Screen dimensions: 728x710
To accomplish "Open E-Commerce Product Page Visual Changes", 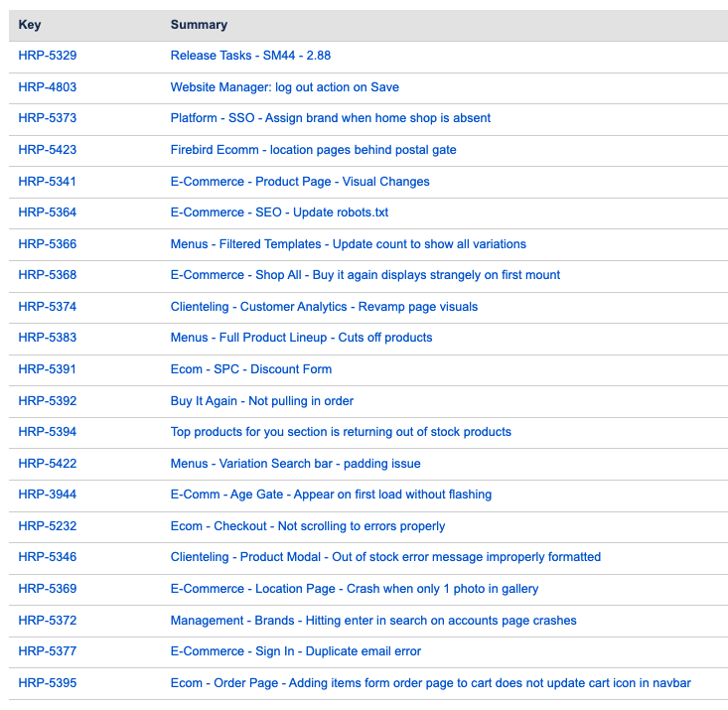I will click(x=300, y=182).
